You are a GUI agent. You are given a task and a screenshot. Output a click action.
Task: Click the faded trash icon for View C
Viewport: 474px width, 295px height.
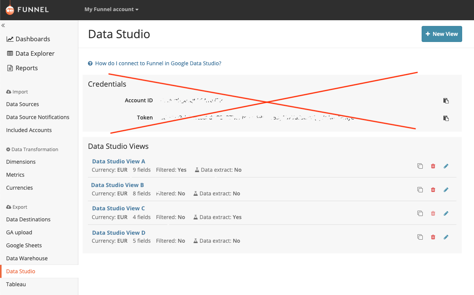tap(433, 213)
